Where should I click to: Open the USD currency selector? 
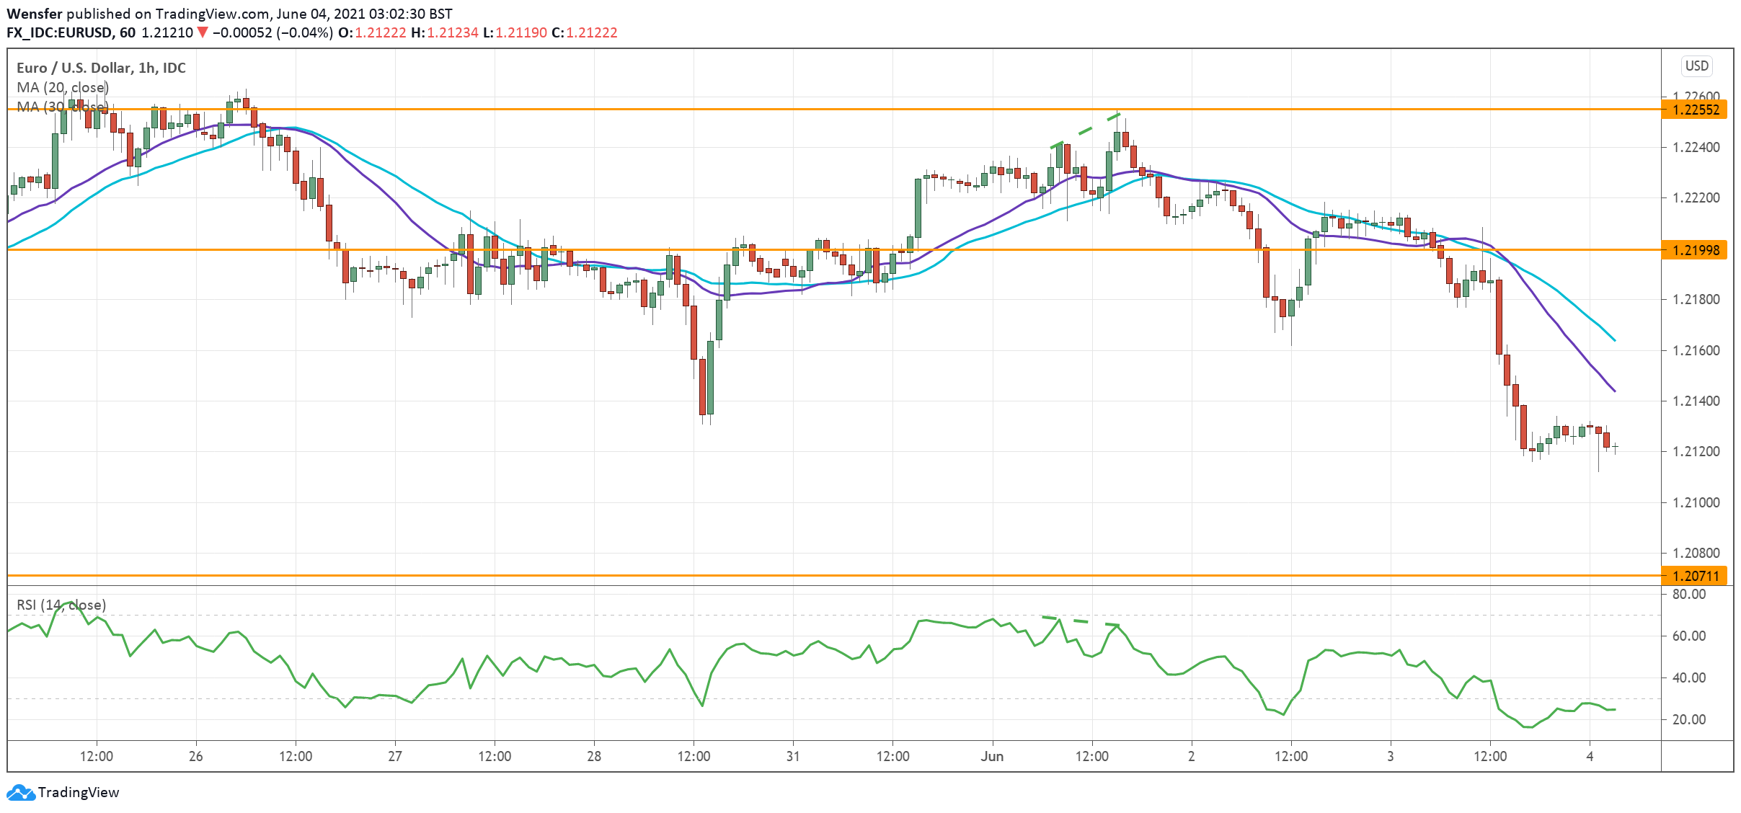(x=1696, y=66)
